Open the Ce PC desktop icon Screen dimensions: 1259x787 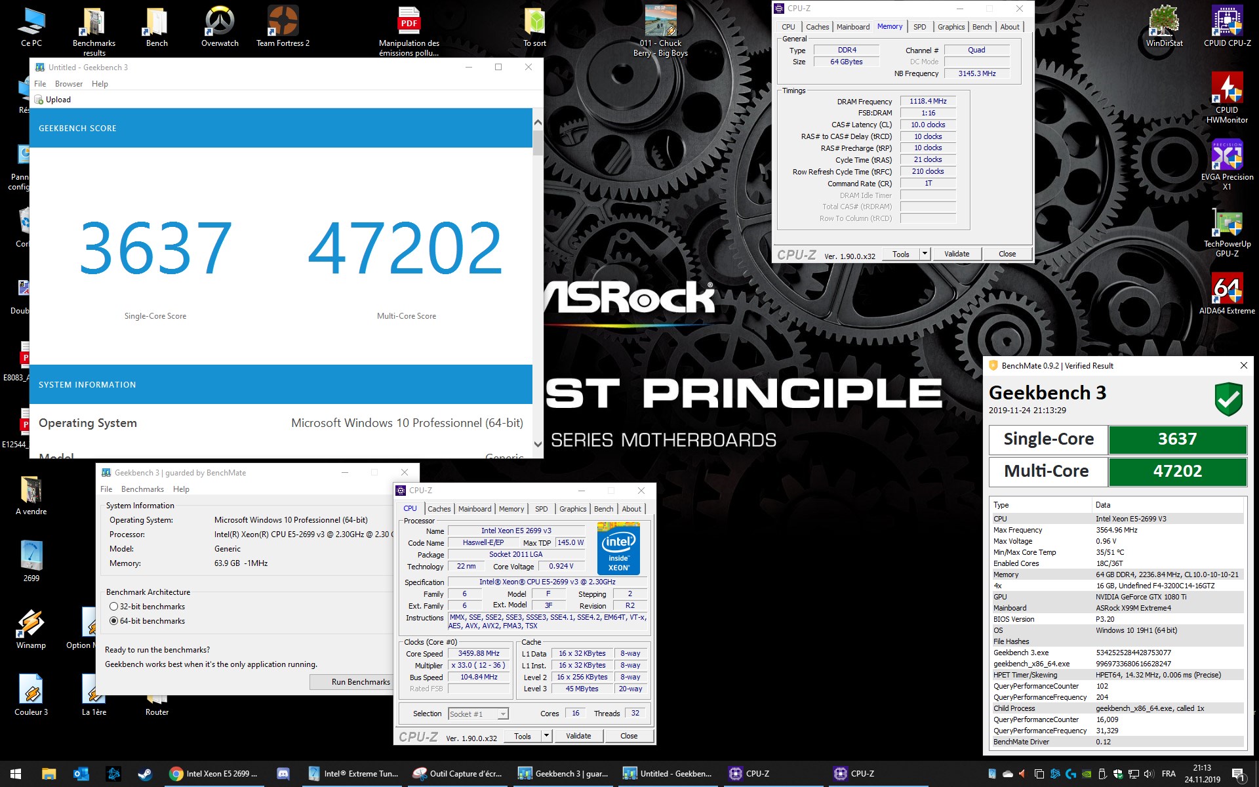click(x=31, y=28)
